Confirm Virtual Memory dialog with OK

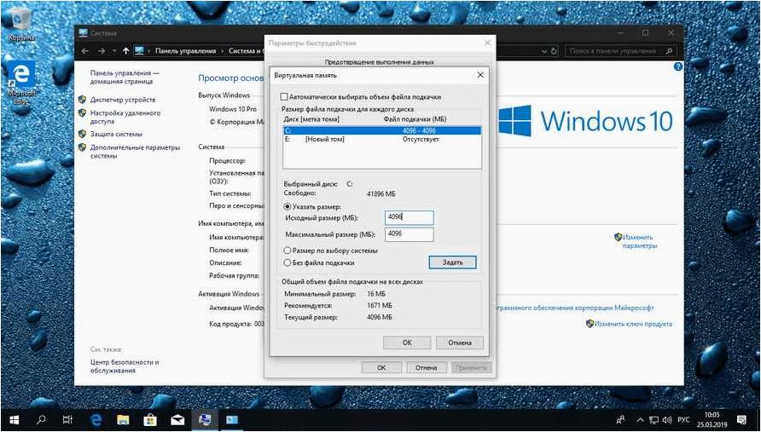(407, 343)
